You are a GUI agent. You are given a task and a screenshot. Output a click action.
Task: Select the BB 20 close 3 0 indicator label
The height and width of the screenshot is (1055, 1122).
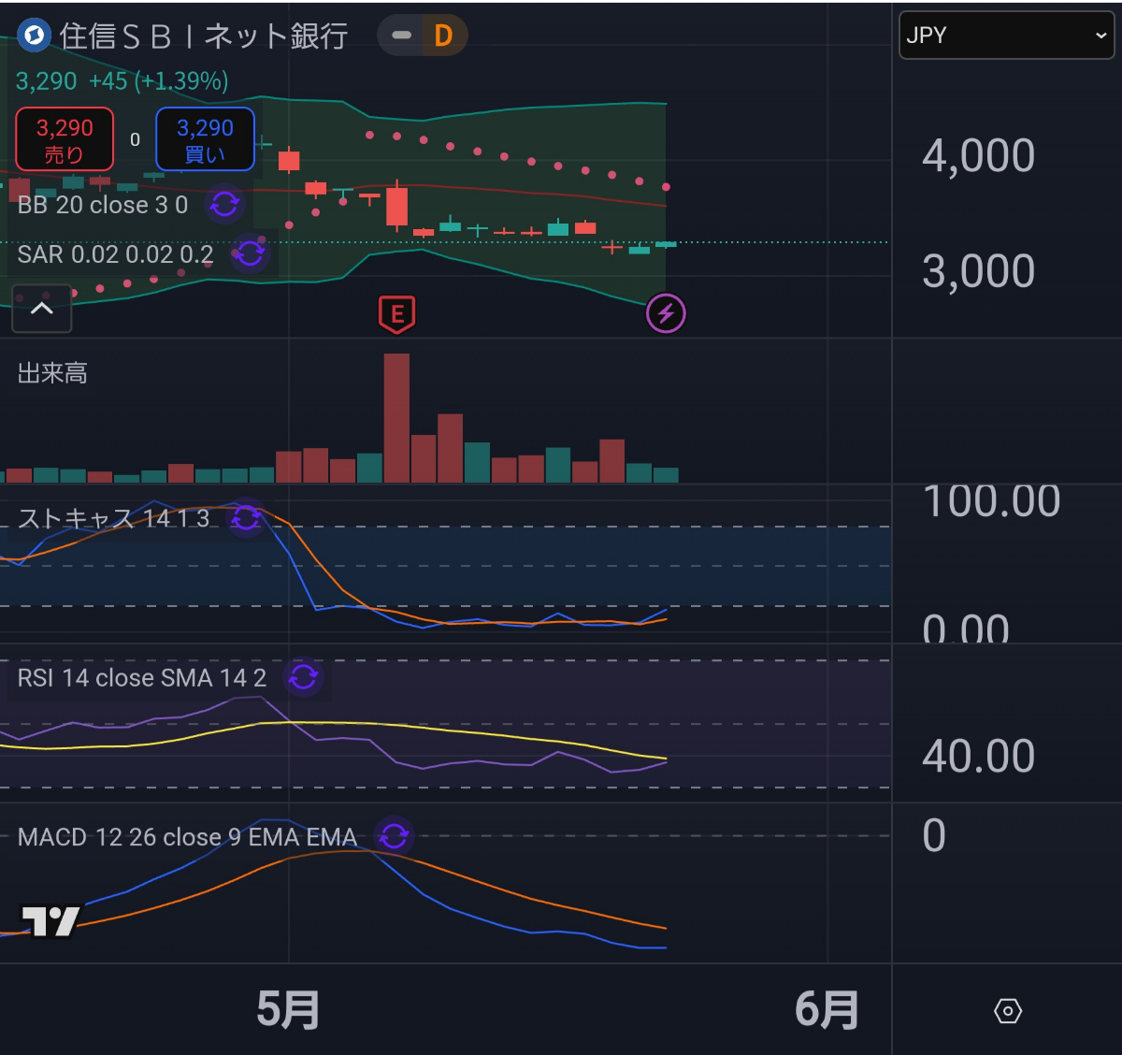point(103,205)
